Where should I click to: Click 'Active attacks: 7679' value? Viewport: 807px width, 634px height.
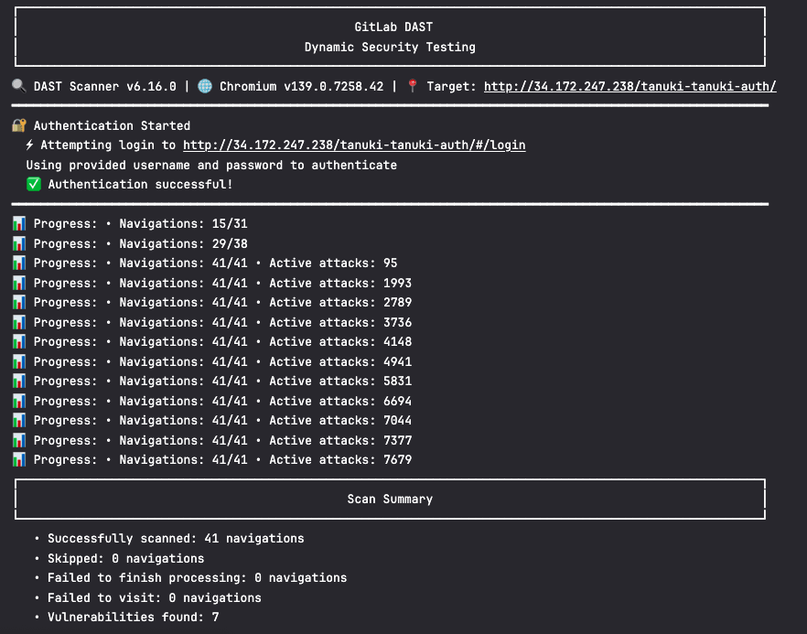tap(340, 460)
